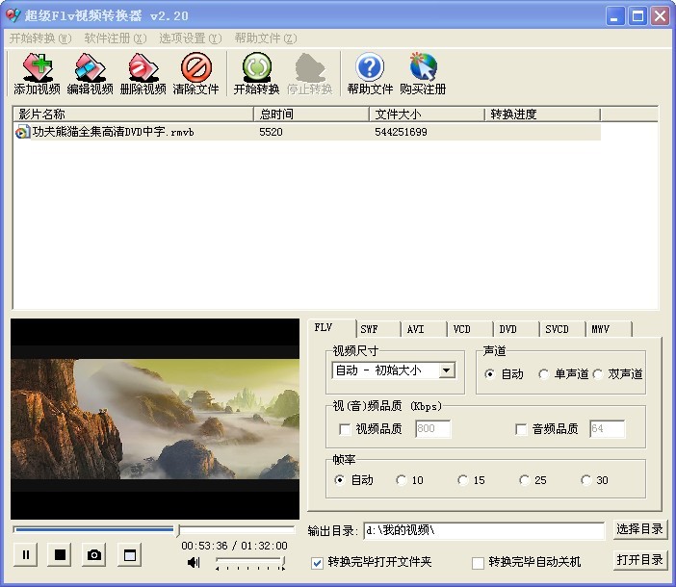Stop the video preview playback
Image resolution: width=676 pixels, height=587 pixels.
[x=60, y=554]
